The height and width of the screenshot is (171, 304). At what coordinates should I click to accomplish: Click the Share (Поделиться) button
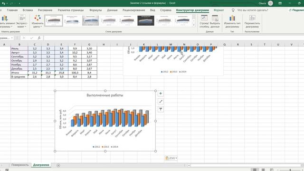coord(296,10)
